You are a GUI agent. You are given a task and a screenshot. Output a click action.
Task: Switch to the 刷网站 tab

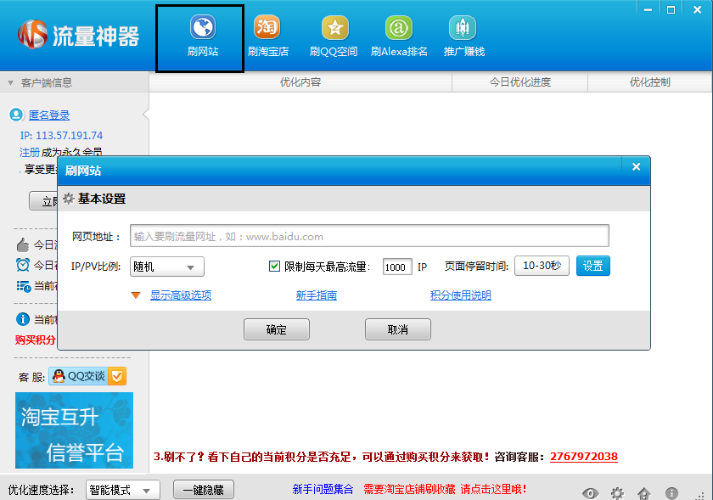pos(202,37)
